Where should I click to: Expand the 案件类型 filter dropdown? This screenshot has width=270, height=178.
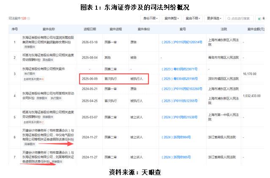(x=171, y=19)
